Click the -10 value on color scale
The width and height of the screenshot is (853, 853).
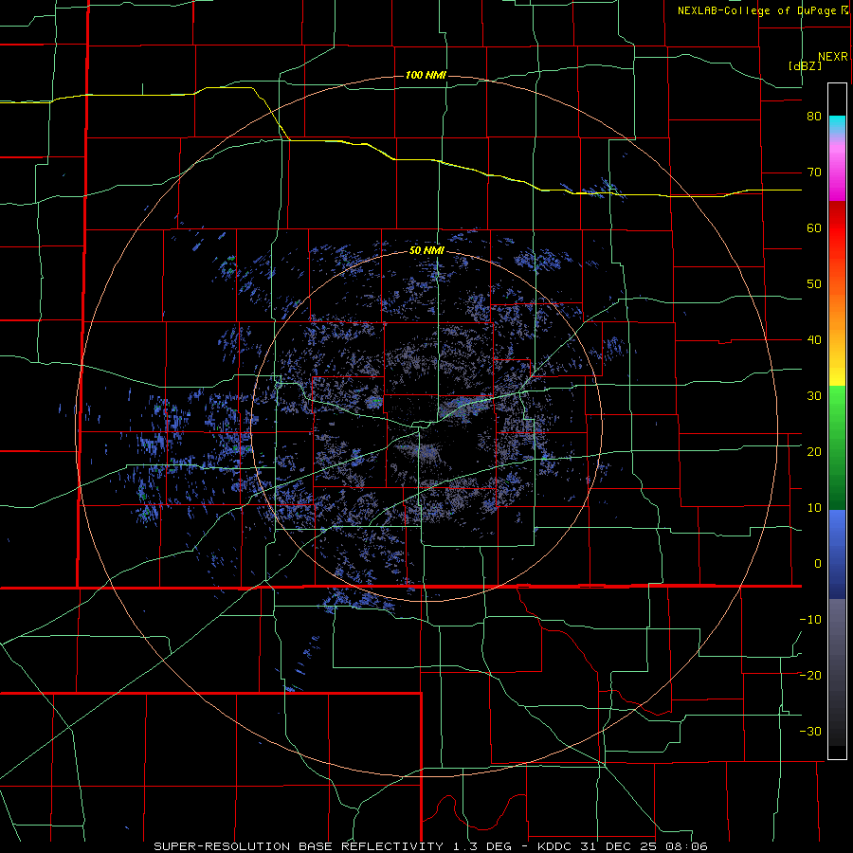click(x=810, y=620)
